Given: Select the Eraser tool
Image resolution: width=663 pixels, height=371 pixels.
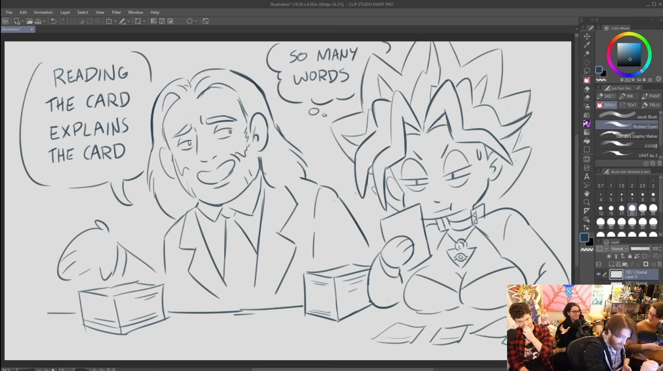Looking at the screenshot, I should coord(587,89).
